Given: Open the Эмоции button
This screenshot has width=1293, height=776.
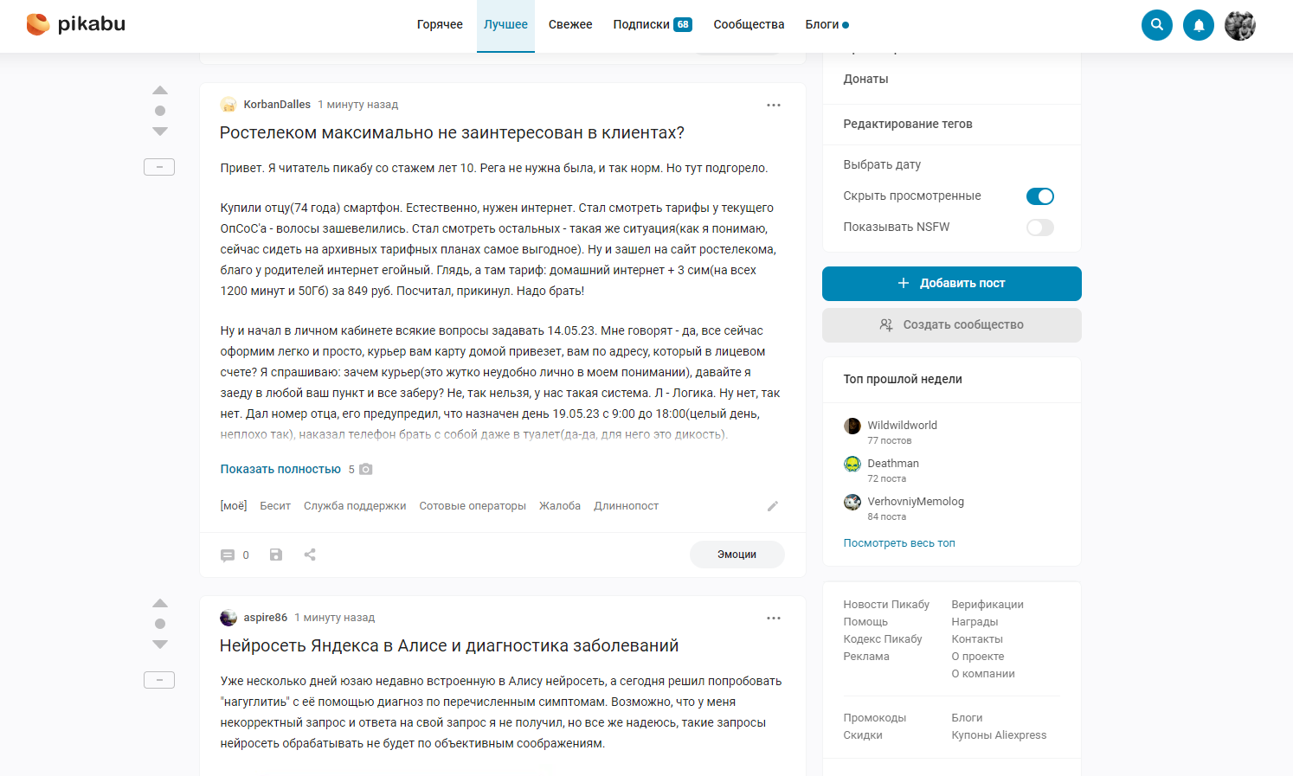Looking at the screenshot, I should pos(737,555).
